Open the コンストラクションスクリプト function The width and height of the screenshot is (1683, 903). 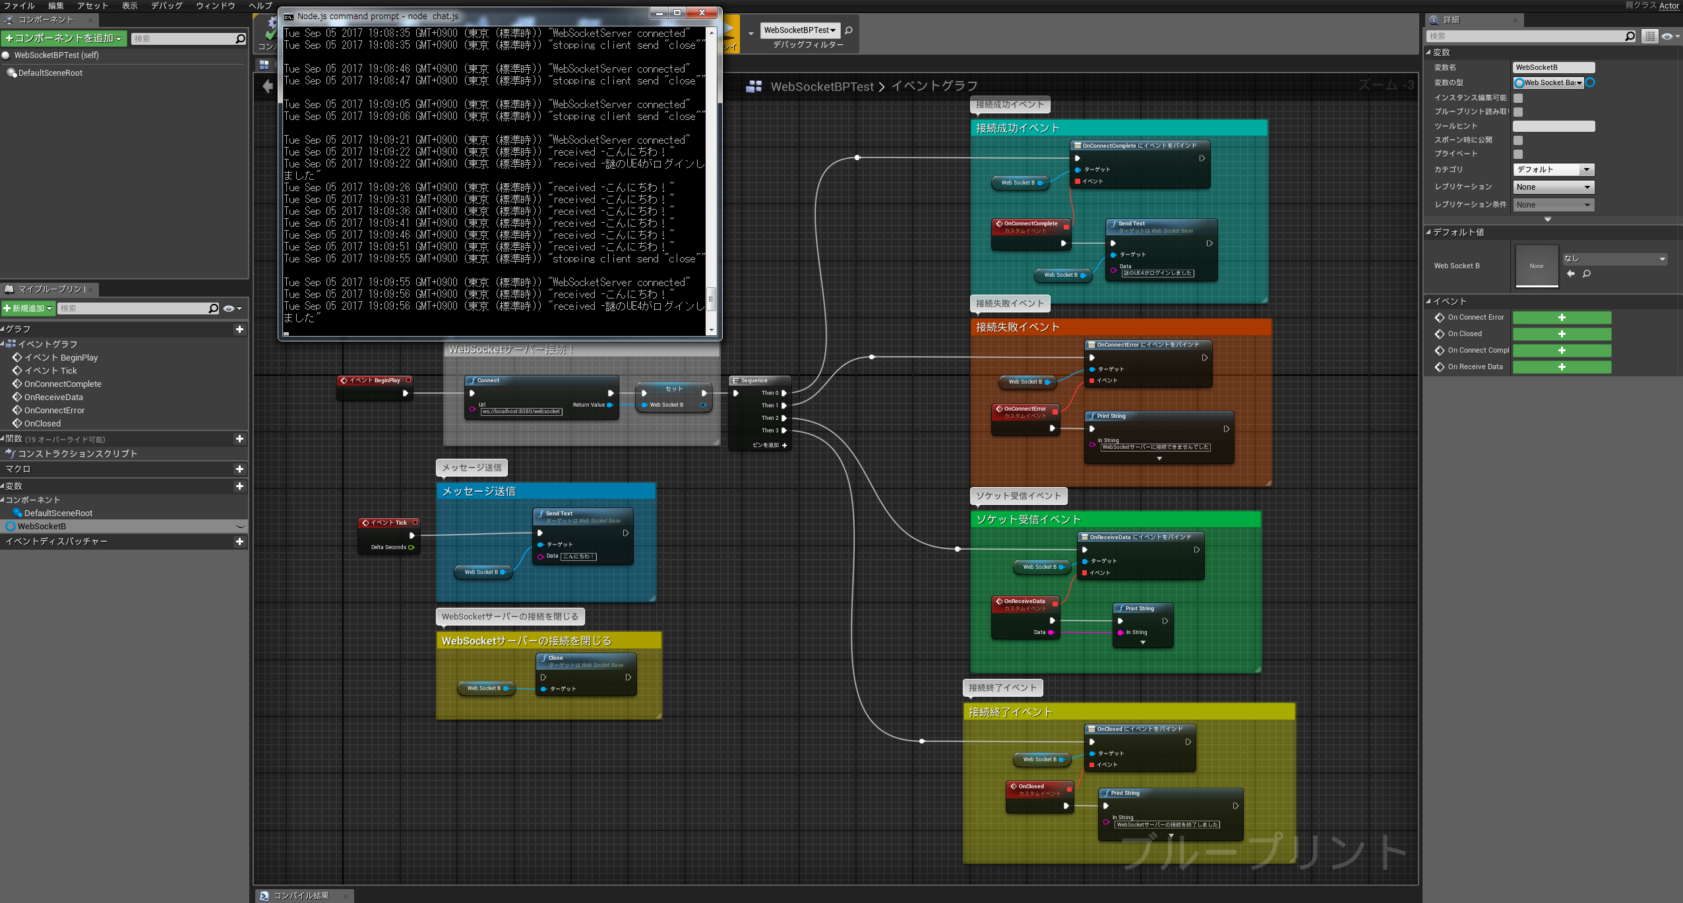click(x=77, y=453)
